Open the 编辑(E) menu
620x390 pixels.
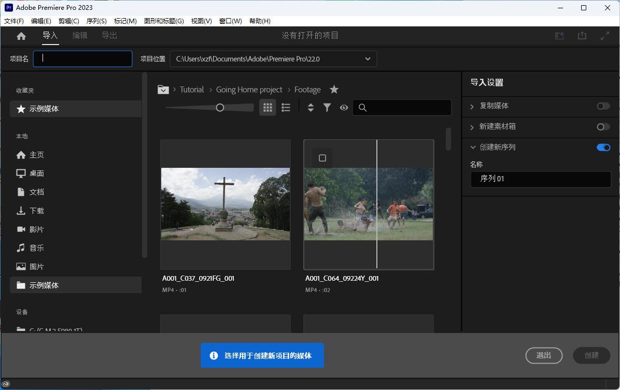click(x=41, y=21)
